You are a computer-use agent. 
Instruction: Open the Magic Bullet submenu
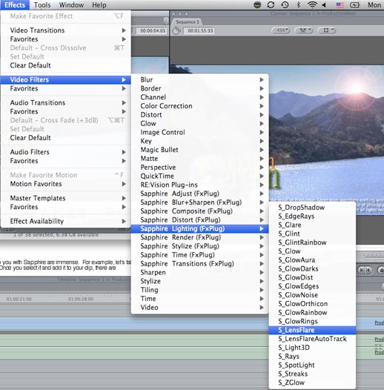(x=199, y=150)
